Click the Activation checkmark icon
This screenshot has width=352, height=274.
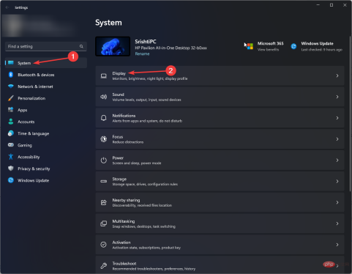[104, 245]
